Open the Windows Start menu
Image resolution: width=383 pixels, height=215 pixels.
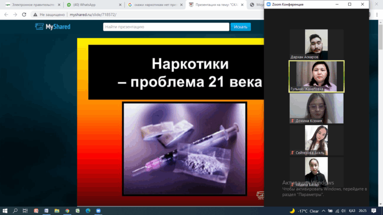click(x=5, y=211)
